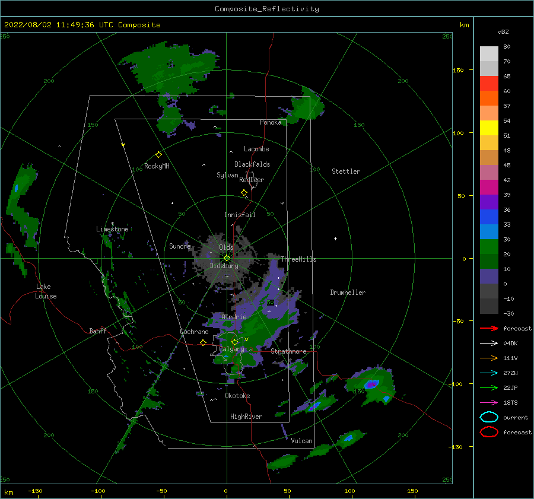Click the Composite_Reflectivity title text
The image size is (534, 499).
click(x=267, y=9)
